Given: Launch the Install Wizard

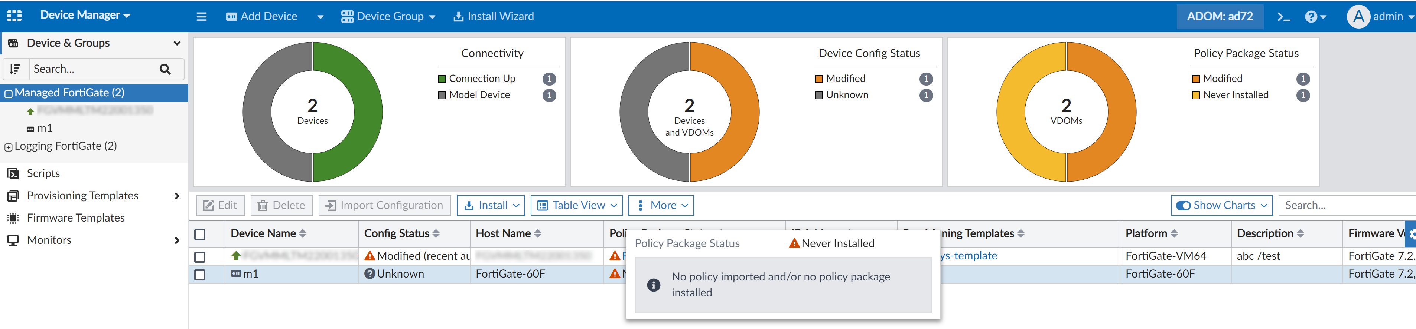Looking at the screenshot, I should [493, 16].
